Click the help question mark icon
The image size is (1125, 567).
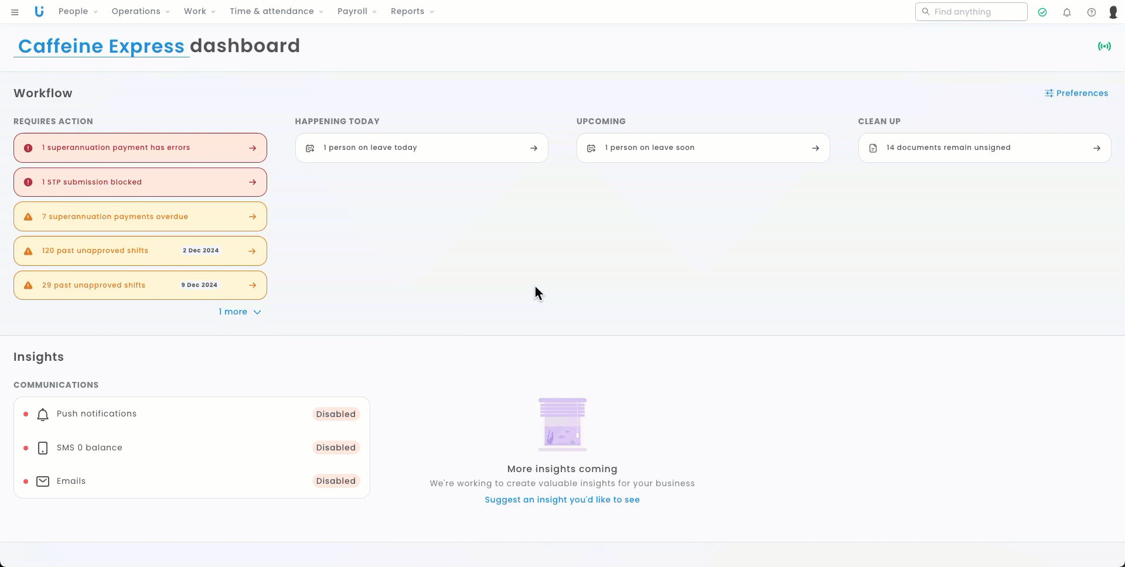coord(1091,12)
